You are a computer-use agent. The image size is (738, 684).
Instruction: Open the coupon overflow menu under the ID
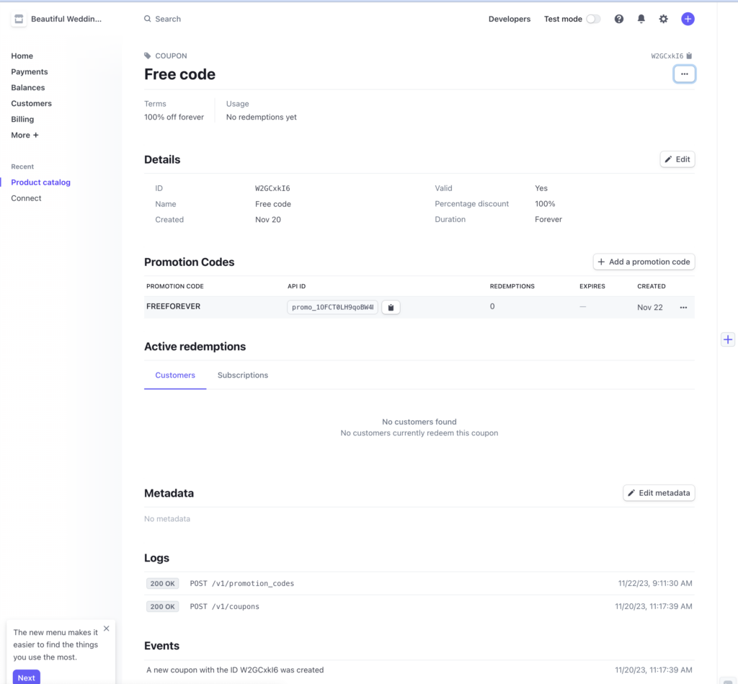[x=684, y=74]
